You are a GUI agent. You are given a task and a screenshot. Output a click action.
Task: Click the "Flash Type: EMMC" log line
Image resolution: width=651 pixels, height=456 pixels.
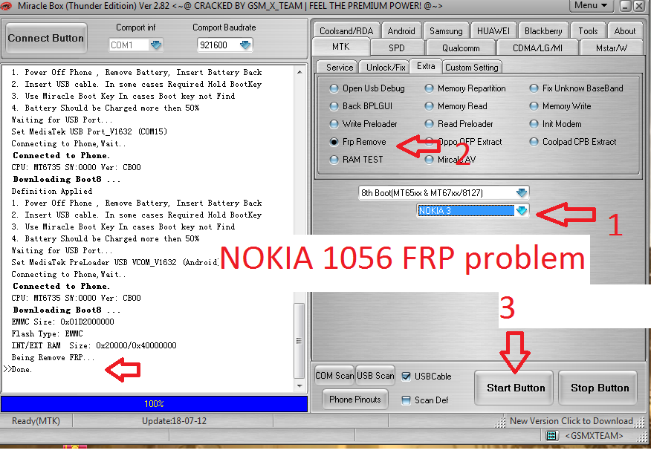pos(48,333)
